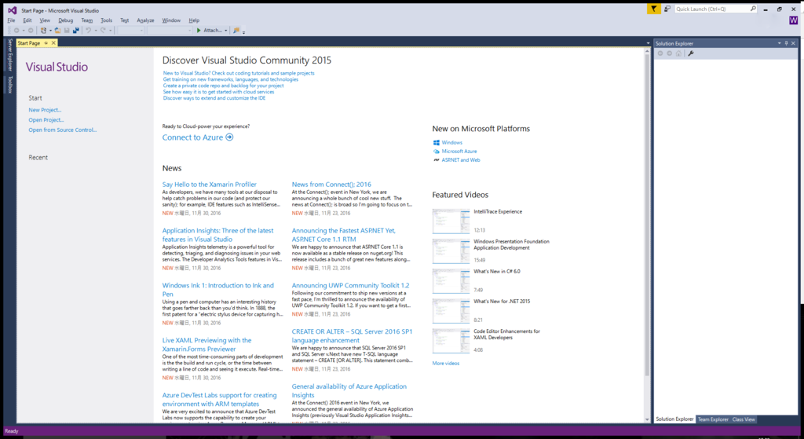Open the Send Feedback icon
The width and height of the screenshot is (804, 439).
667,9
